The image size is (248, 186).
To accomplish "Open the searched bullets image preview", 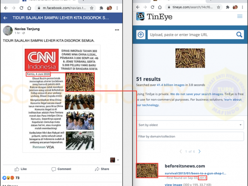I will [190, 58].
